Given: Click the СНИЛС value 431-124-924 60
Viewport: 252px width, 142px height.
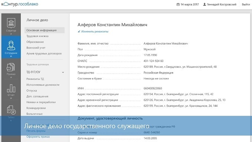Looking at the screenshot, I should coord(153,61).
